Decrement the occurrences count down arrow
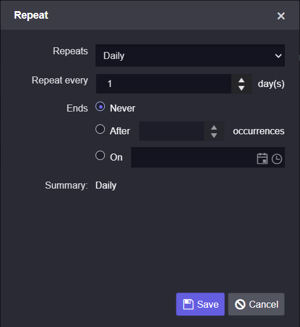 (x=214, y=135)
